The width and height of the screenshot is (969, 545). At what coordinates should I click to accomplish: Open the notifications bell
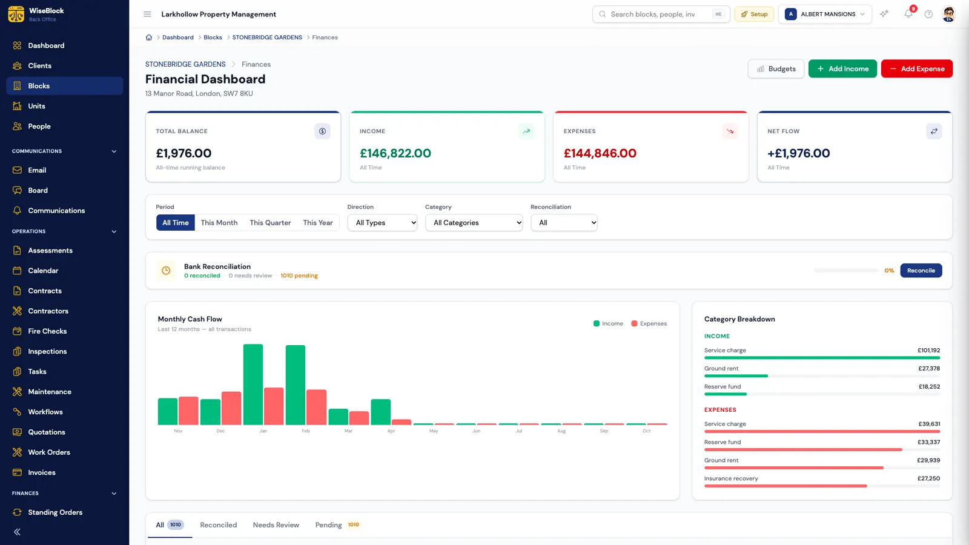click(908, 14)
